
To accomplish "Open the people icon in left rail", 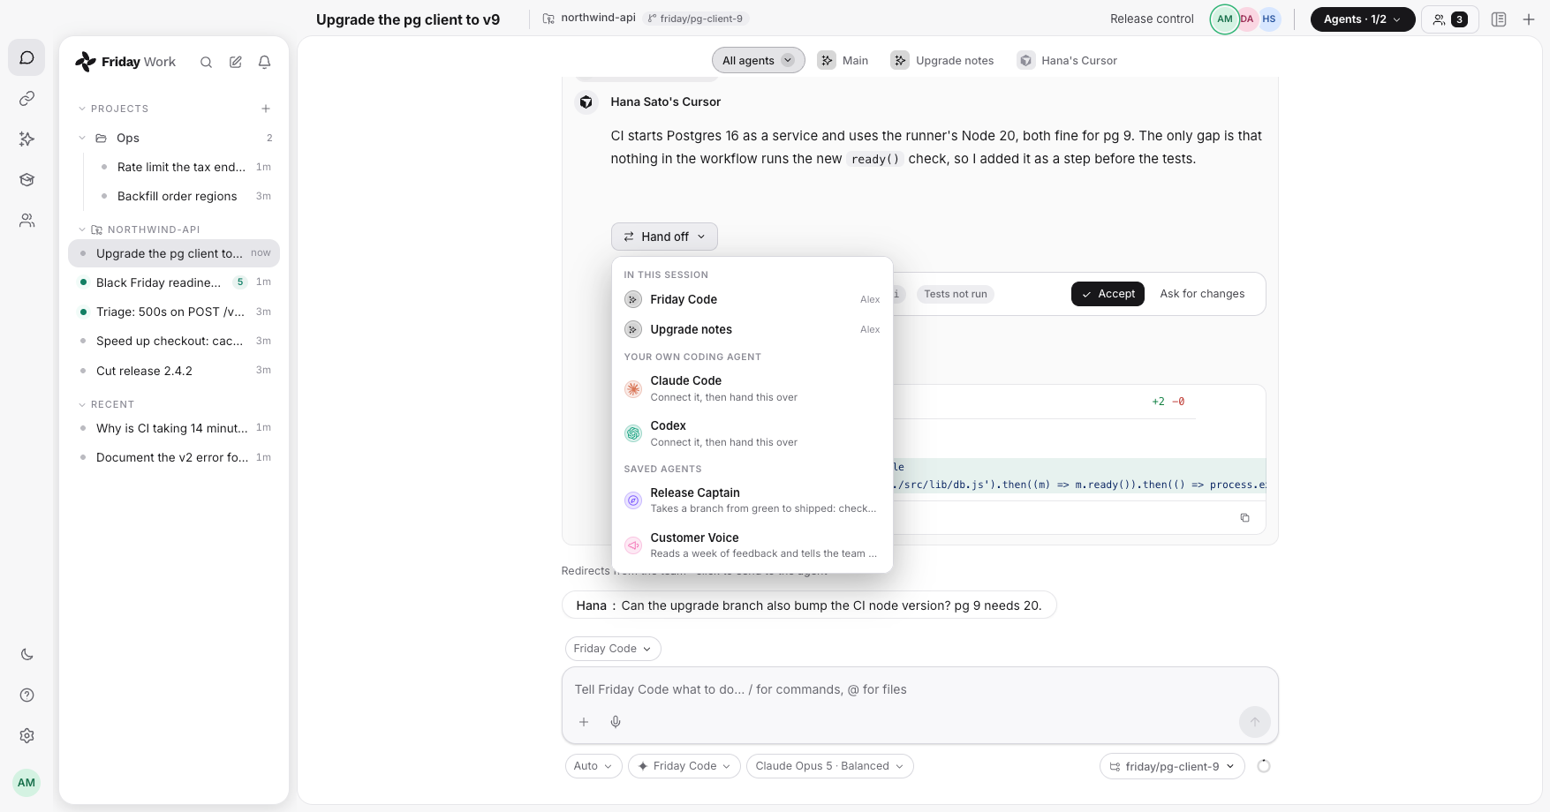I will pos(27,220).
